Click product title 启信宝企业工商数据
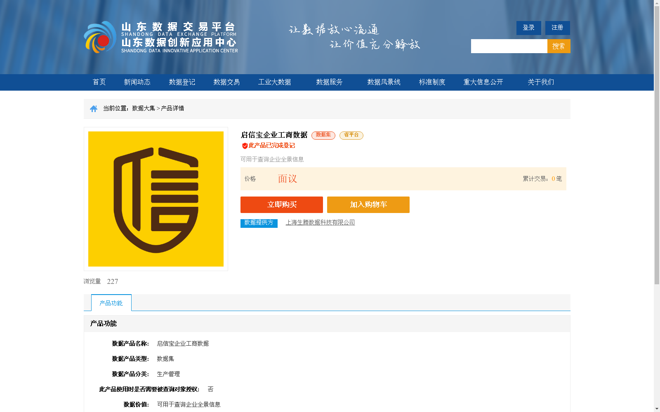 (274, 135)
